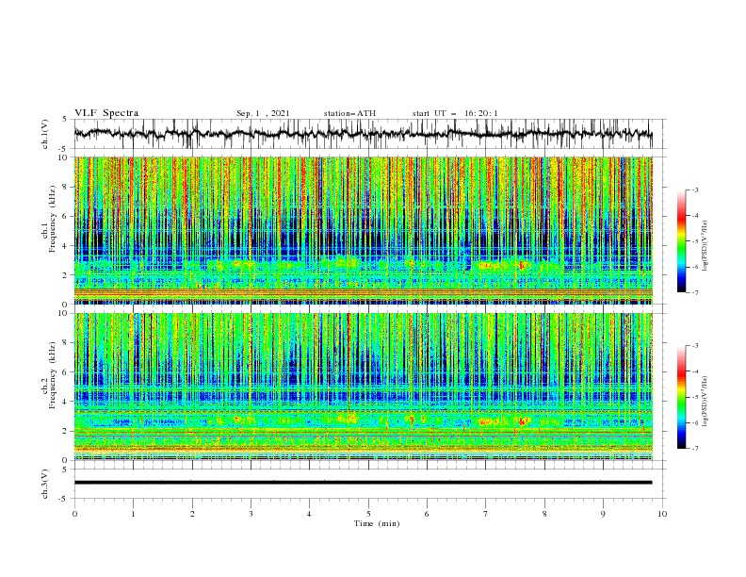The width and height of the screenshot is (746, 577).
Task: Select the "start UT = 16:20:1" text
Action: [x=455, y=113]
